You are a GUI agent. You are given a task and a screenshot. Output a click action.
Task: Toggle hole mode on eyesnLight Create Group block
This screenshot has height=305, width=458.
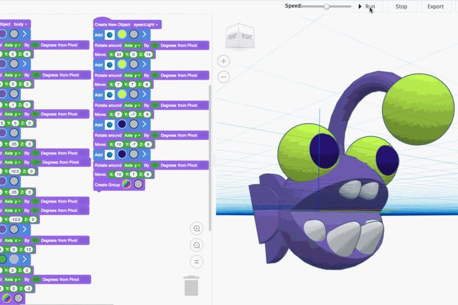(x=138, y=185)
